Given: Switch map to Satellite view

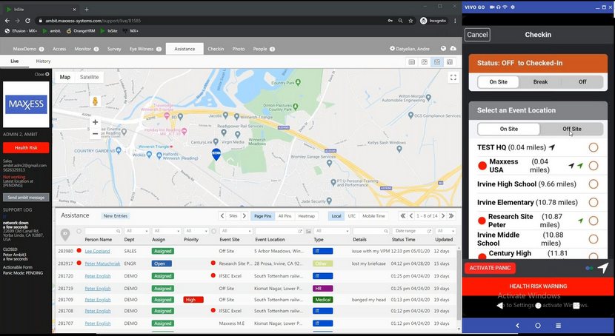Looking at the screenshot, I should coord(90,77).
